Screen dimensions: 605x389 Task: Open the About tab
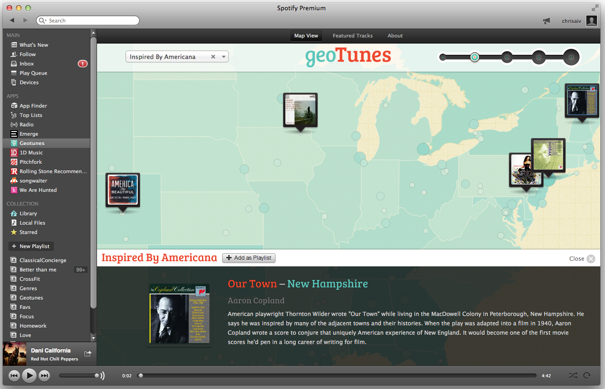395,36
